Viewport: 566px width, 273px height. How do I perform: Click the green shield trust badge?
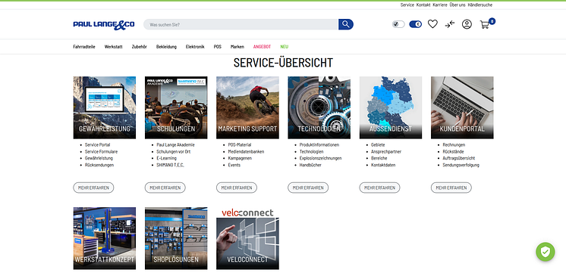point(545,252)
